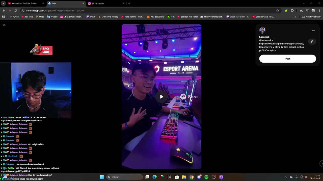Image resolution: width=323 pixels, height=181 pixels.
Task: Open Discord from taskbar
Action: tap(199, 177)
